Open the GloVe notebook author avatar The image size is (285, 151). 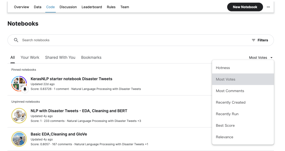pos(19,139)
